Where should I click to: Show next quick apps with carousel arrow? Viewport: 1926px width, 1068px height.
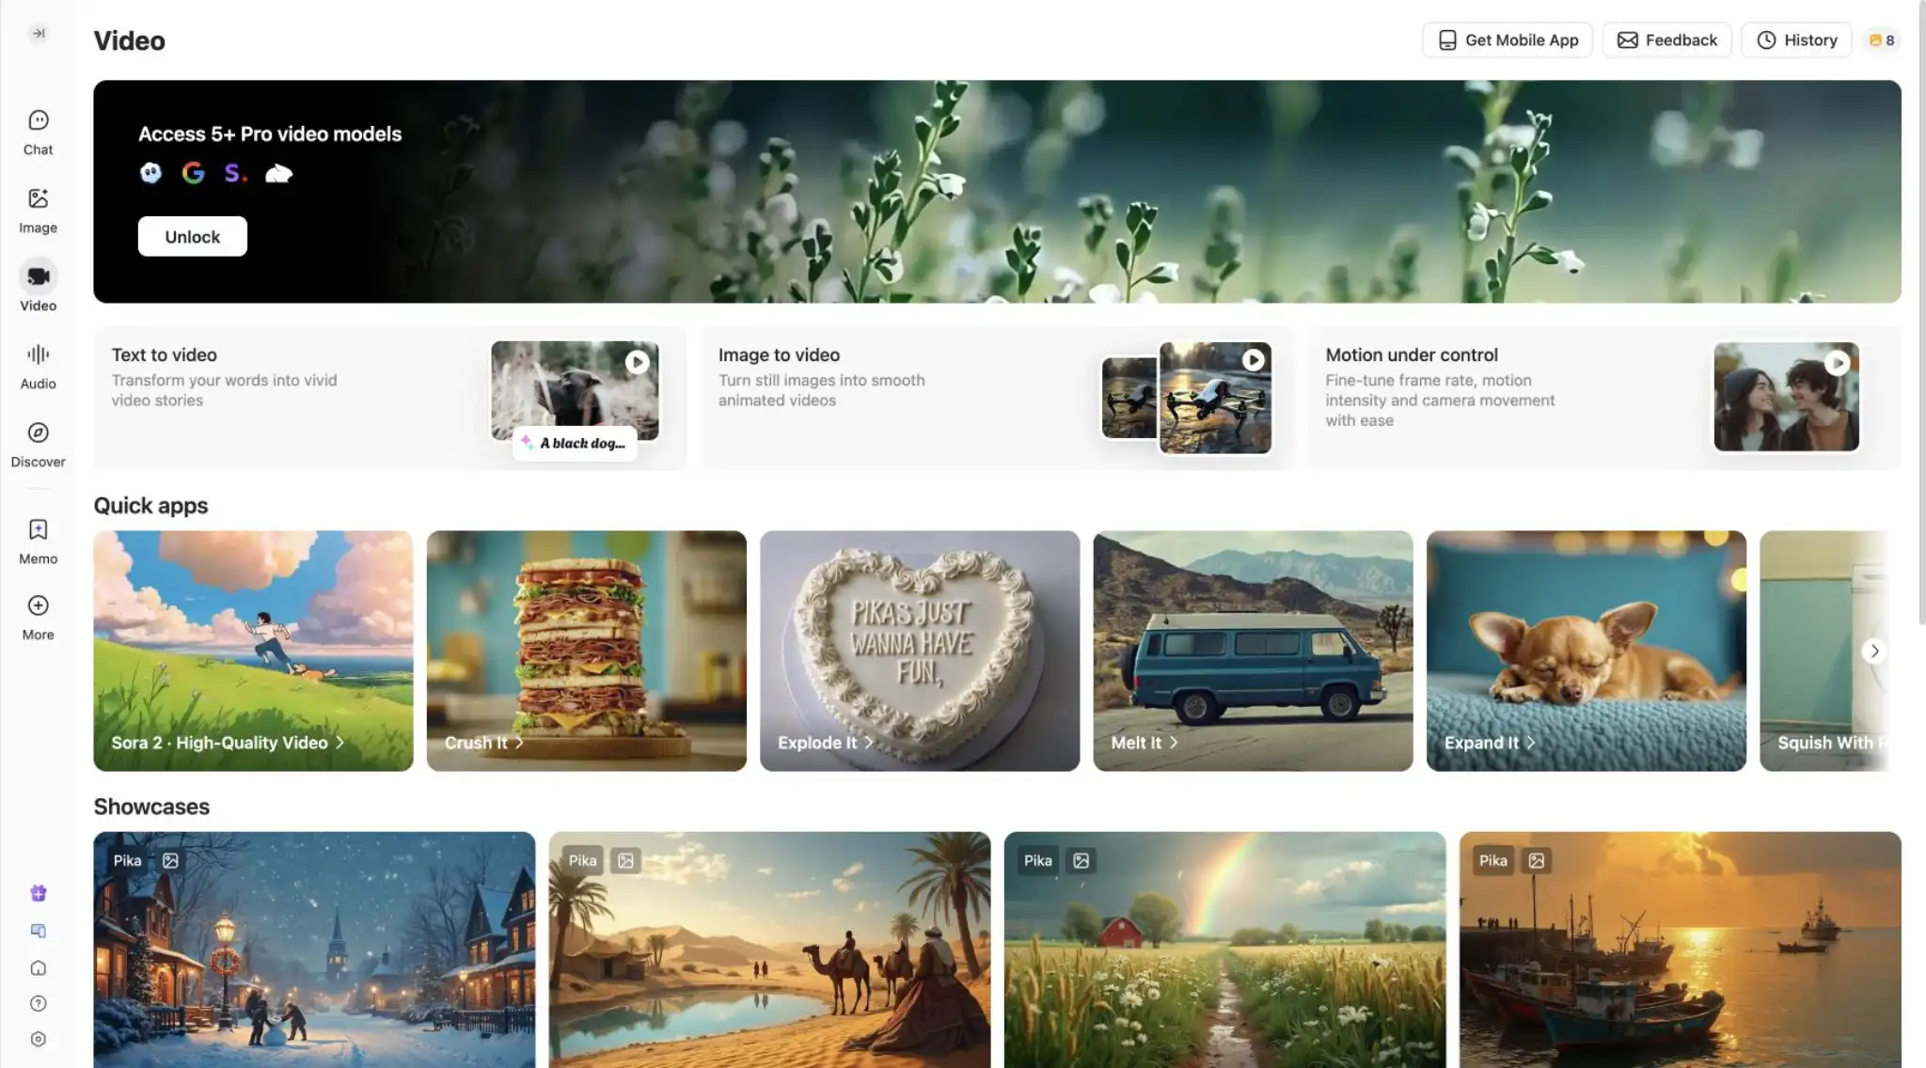tap(1874, 652)
